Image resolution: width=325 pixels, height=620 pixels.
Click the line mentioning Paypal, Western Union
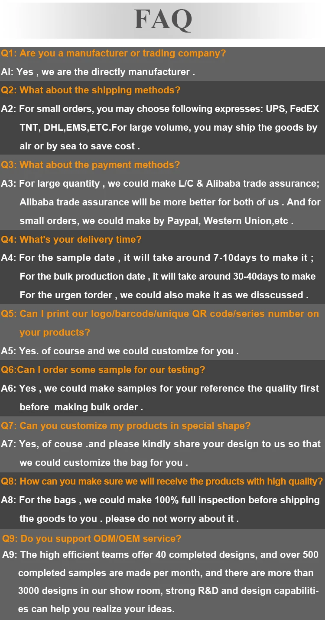point(156,221)
